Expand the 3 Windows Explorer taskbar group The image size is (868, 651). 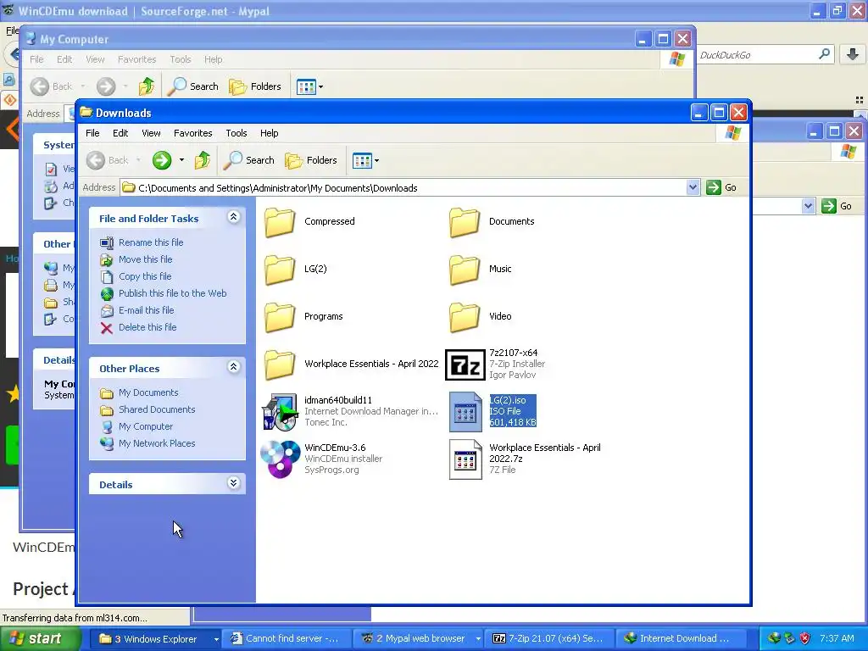216,639
